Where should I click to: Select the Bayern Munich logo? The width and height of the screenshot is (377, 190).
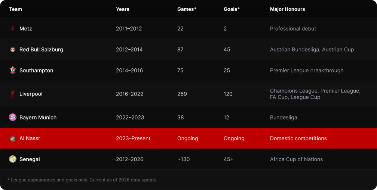pyautogui.click(x=12, y=117)
